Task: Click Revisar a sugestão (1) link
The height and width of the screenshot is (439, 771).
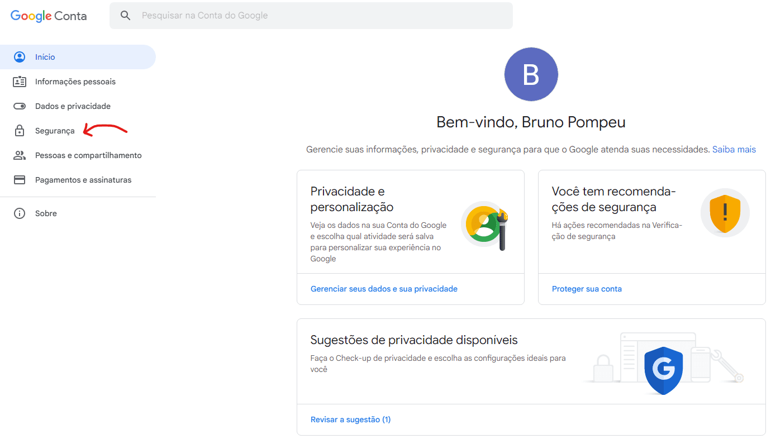Action: [x=350, y=419]
